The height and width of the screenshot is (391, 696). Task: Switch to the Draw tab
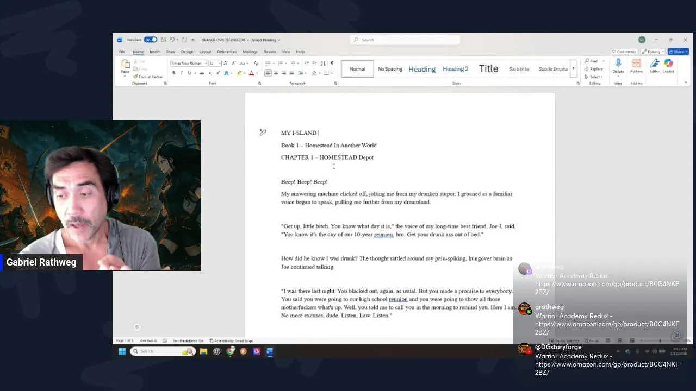(170, 52)
